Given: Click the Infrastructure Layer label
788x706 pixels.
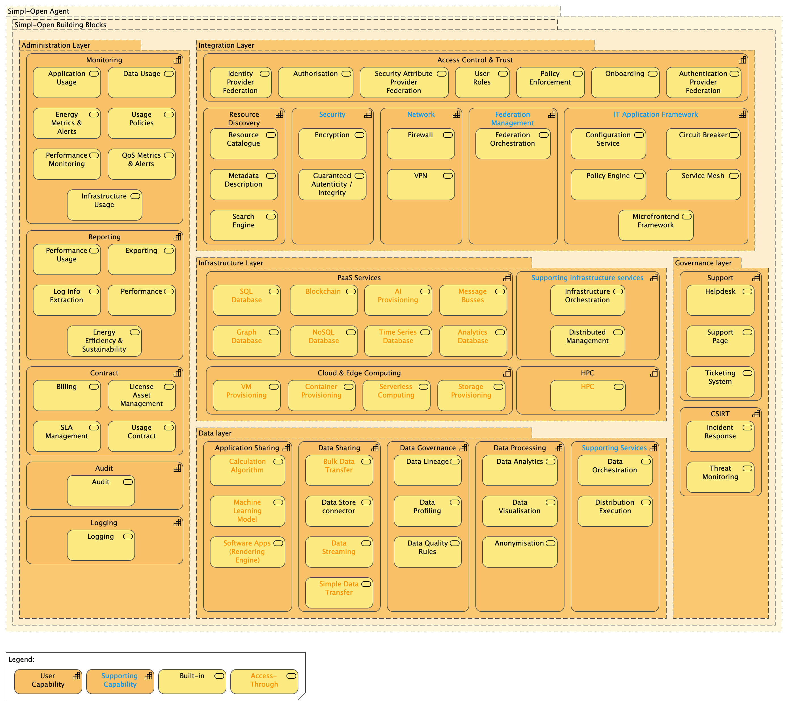Looking at the screenshot, I should 230,263.
